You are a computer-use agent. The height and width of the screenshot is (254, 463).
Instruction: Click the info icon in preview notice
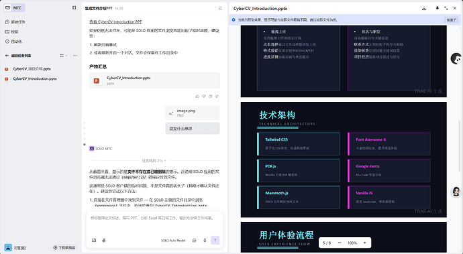tap(234, 19)
